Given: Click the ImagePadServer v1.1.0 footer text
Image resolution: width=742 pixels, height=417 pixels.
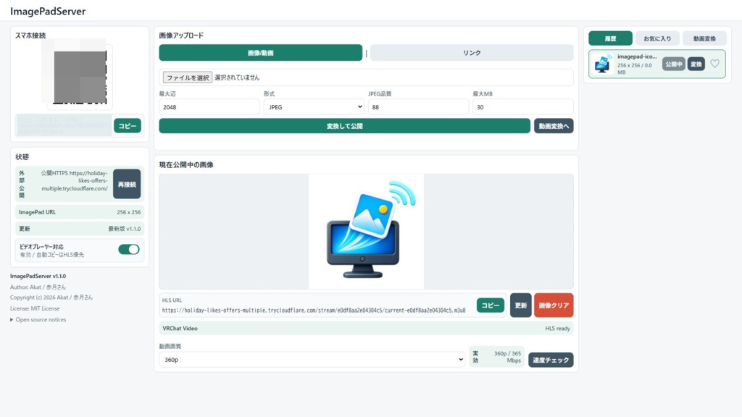Looking at the screenshot, I should tap(38, 276).
